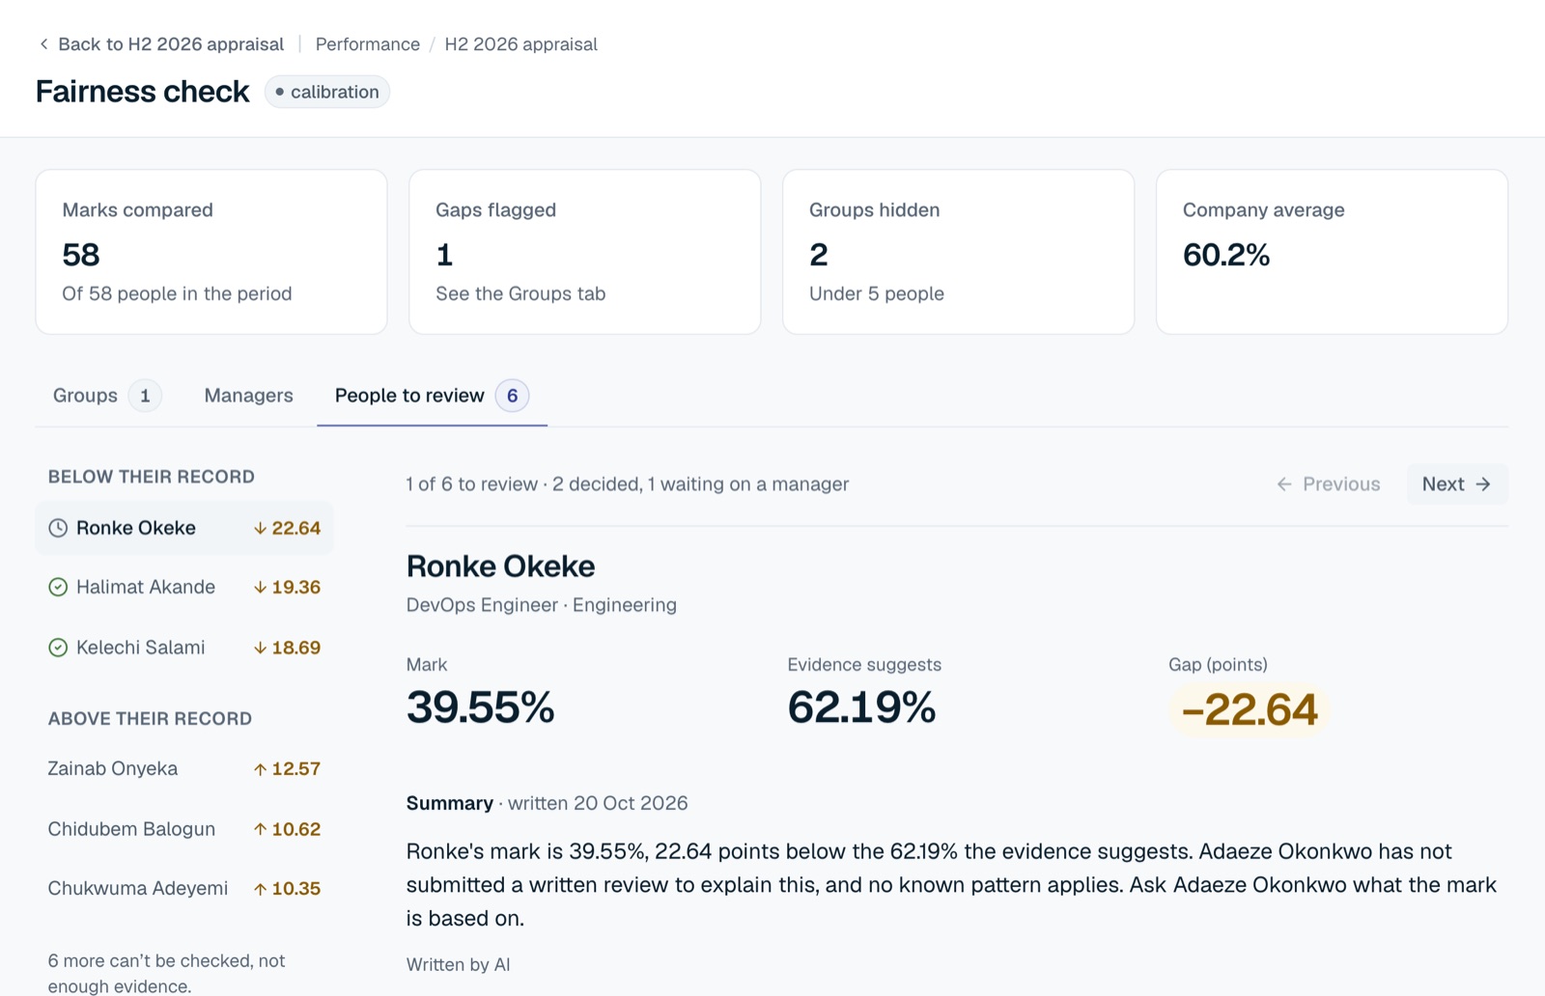The image size is (1545, 996).
Task: Click the 'Written by AI' label
Action: coord(458,964)
